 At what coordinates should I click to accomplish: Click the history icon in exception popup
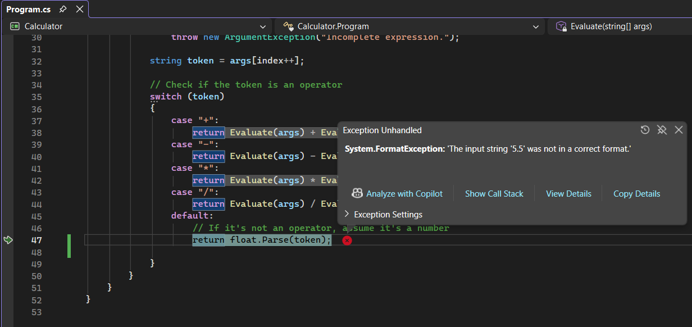[x=645, y=130]
